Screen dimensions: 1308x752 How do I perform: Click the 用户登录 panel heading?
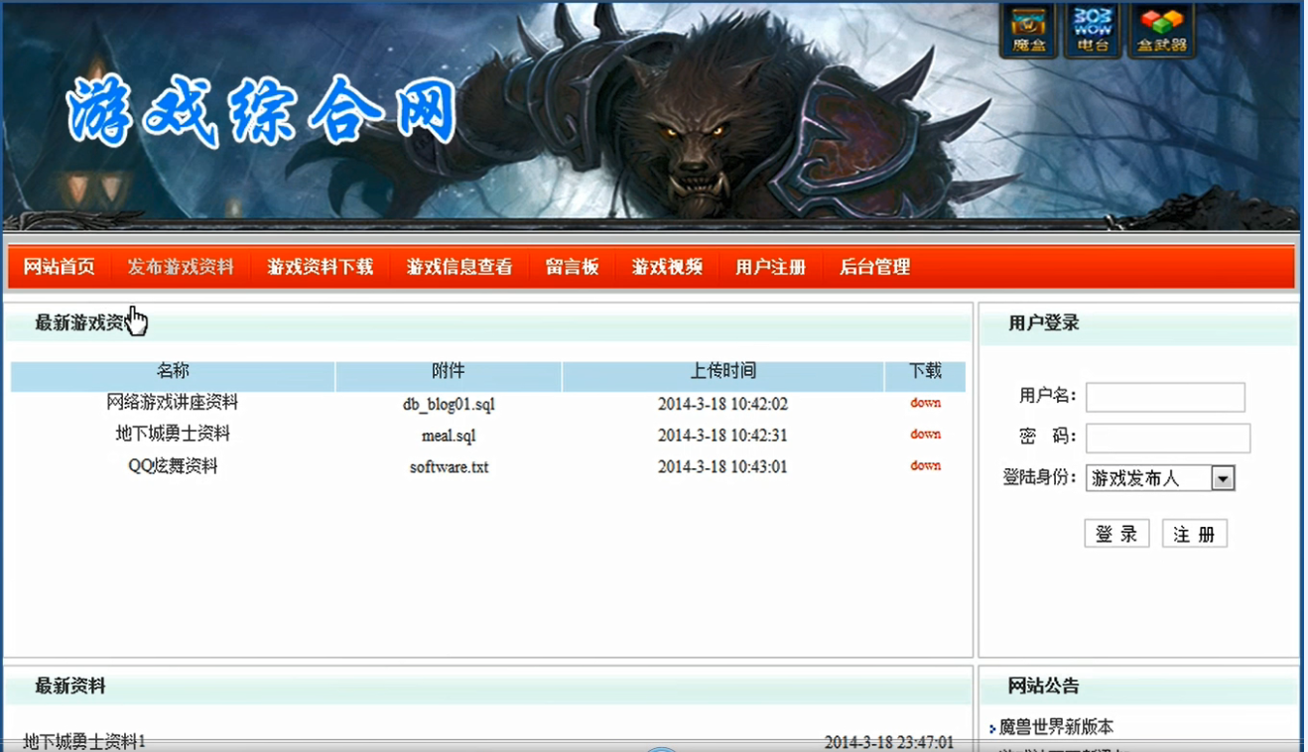(1044, 323)
